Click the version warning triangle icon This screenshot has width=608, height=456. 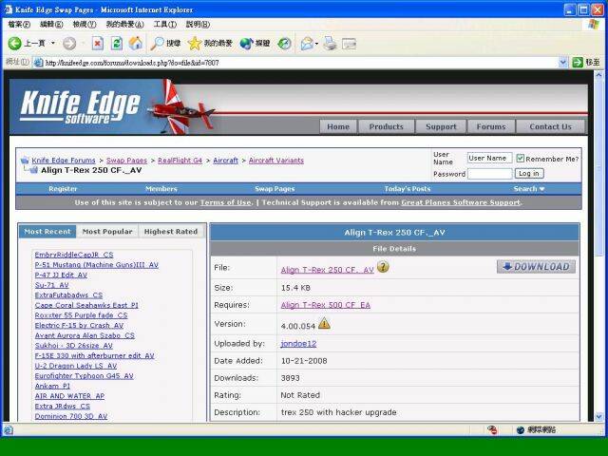[x=324, y=323]
